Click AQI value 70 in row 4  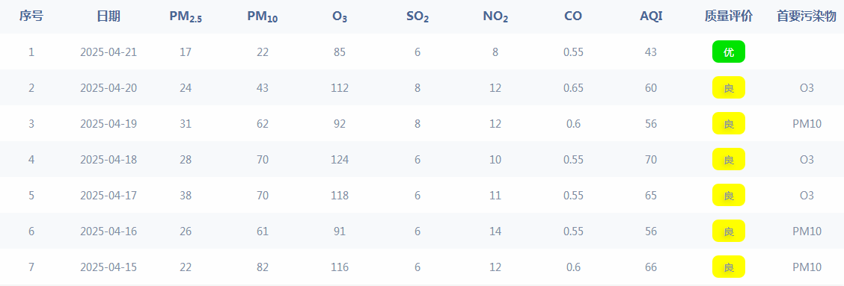pyautogui.click(x=651, y=160)
